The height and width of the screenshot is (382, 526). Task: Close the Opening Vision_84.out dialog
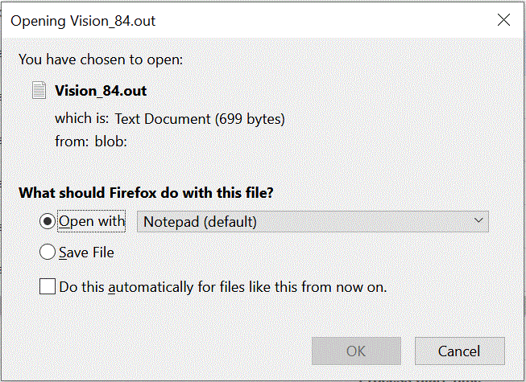503,20
